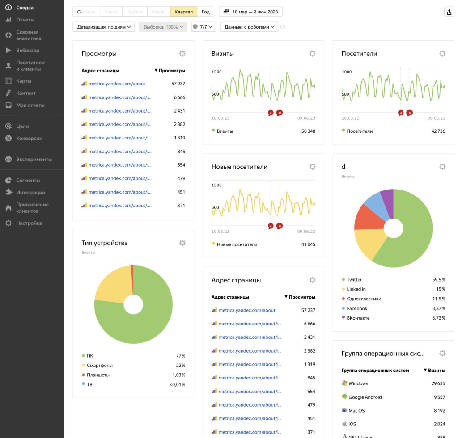Click gear icon on Визиты widget
Viewport: 458px width, 438px height.
[x=312, y=54]
